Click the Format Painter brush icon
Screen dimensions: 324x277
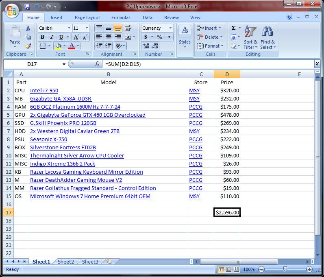point(28,46)
